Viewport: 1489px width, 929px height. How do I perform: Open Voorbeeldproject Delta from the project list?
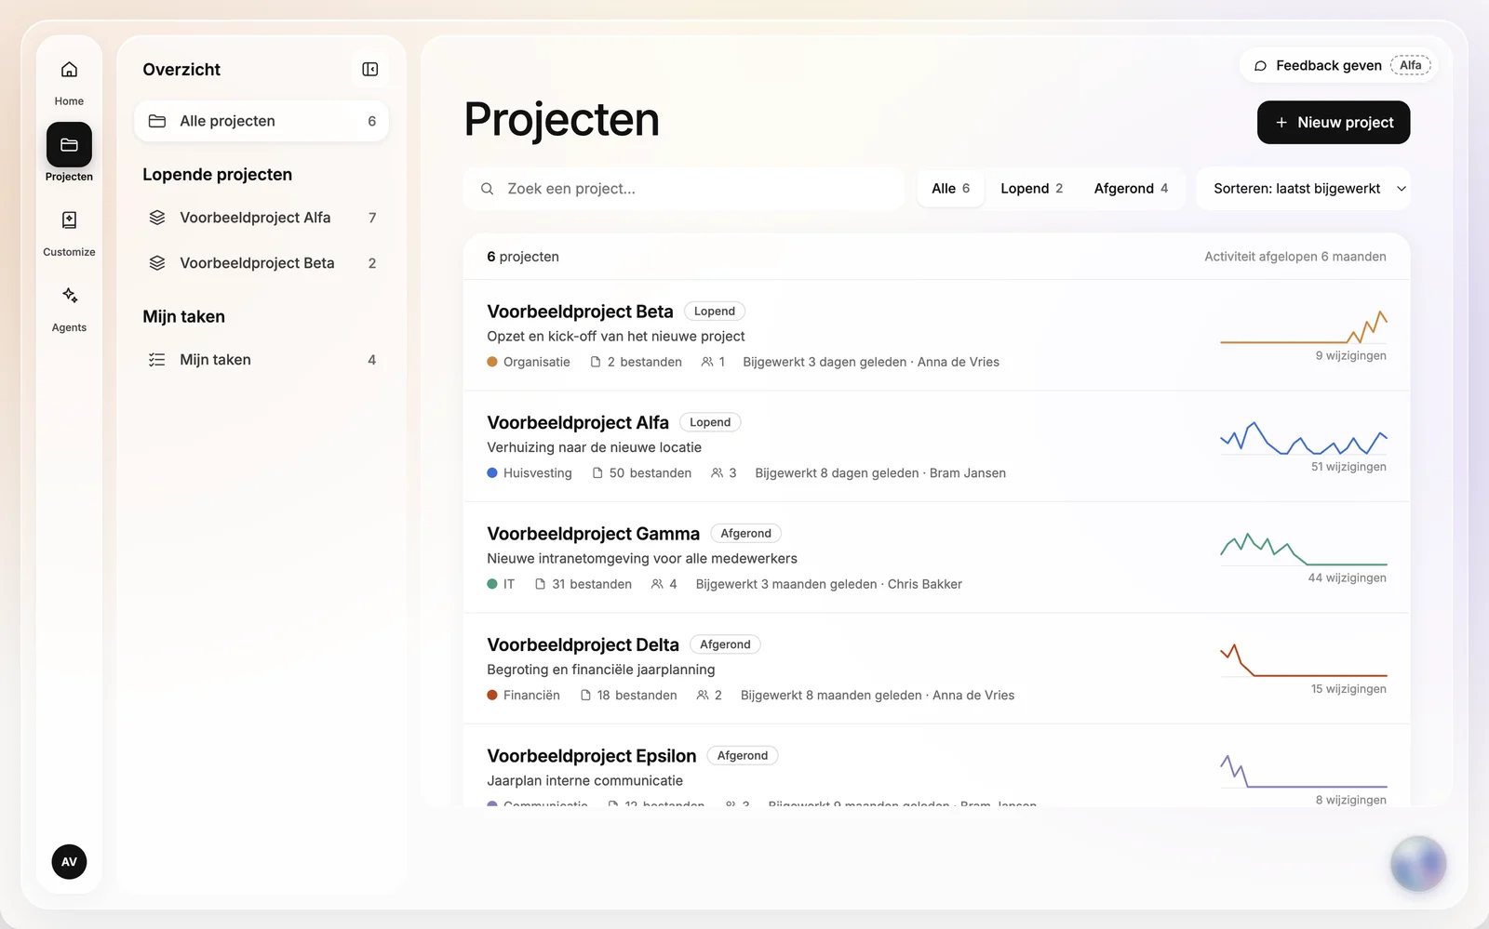click(583, 644)
